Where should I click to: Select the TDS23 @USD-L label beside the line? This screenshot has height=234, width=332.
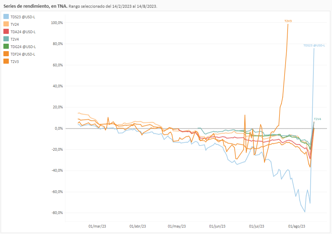click(314, 45)
